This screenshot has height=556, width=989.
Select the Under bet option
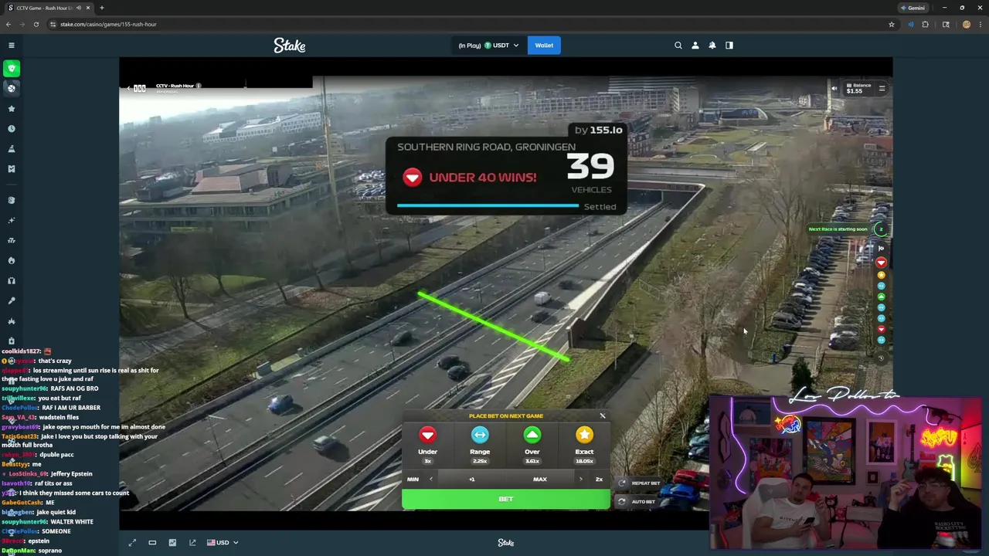427,445
